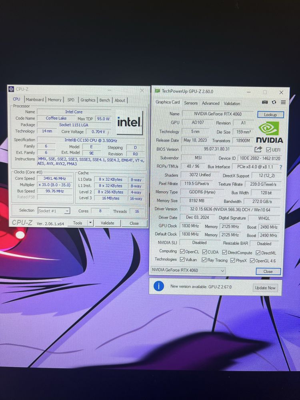Switch to the Mainboard tab

point(35,100)
